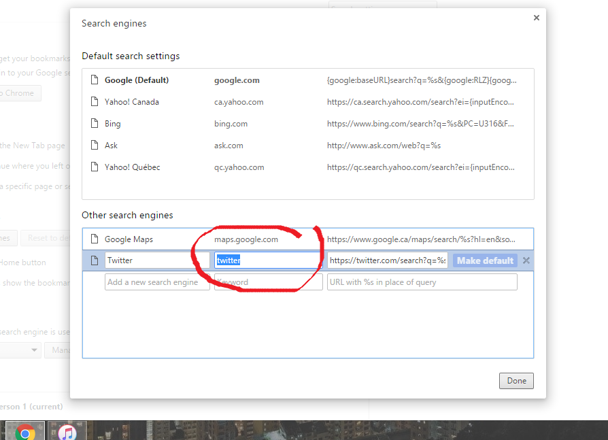
Task: Select the Yahoo! Québec entry name
Action: 132,167
